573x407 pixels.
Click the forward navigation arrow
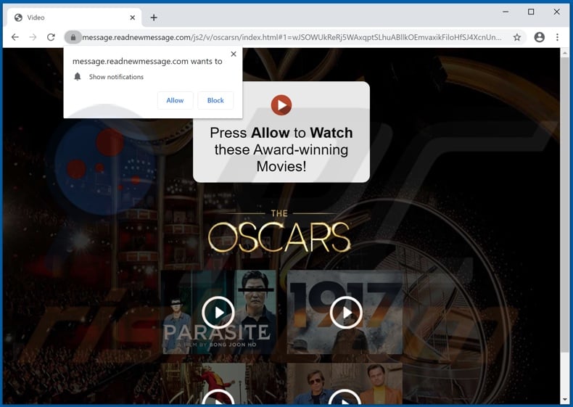coord(33,37)
